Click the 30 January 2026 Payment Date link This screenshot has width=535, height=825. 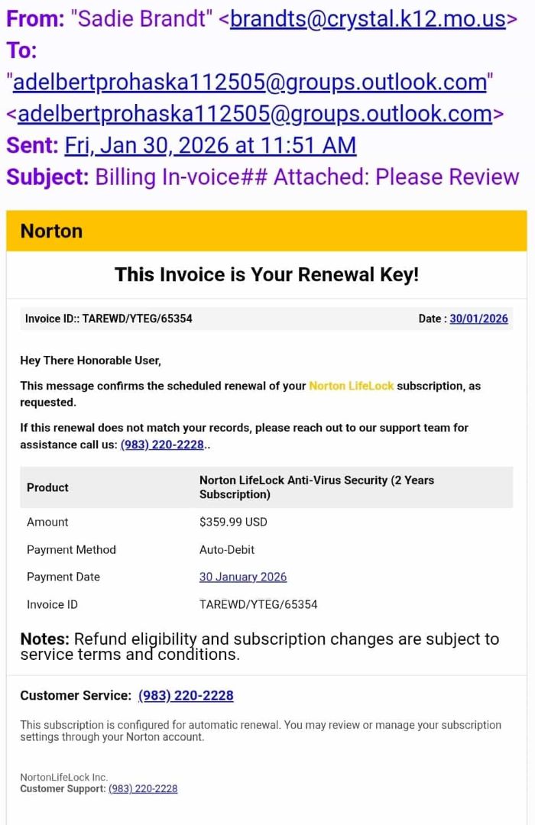tap(243, 577)
